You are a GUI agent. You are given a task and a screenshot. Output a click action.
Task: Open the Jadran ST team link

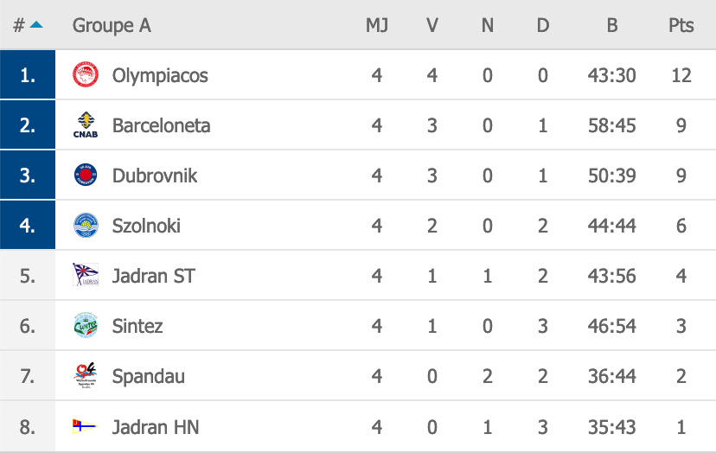coord(153,276)
